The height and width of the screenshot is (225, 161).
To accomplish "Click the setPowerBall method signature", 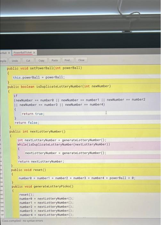I will coord(44,68).
